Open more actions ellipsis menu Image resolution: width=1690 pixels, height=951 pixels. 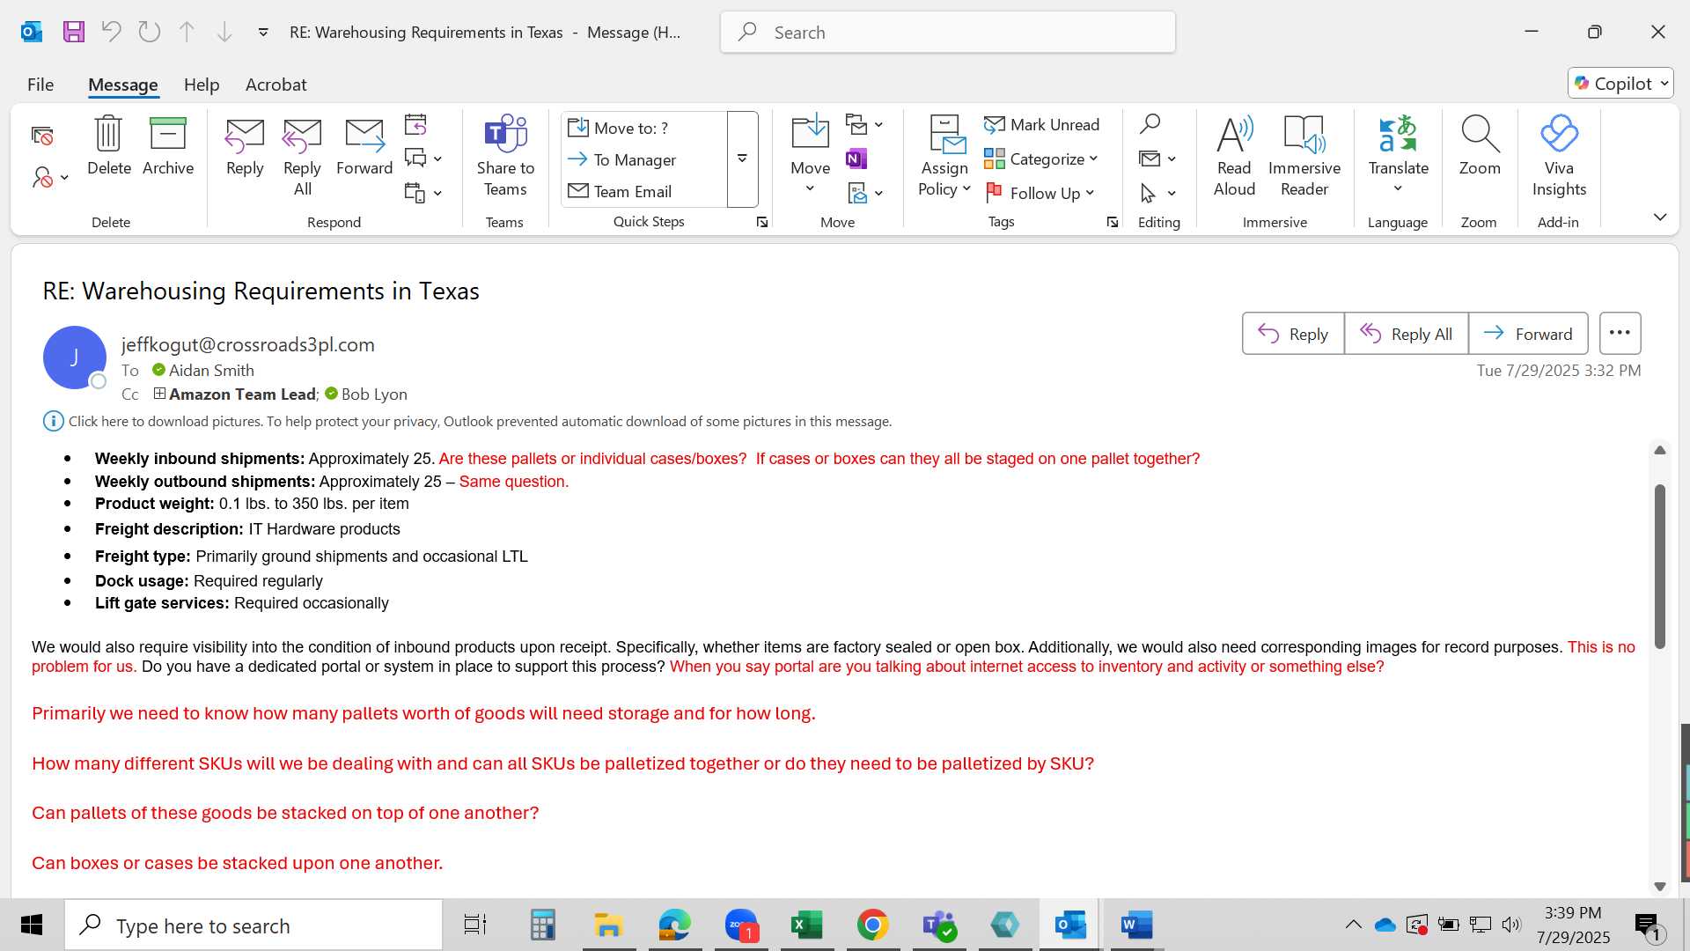pos(1620,334)
